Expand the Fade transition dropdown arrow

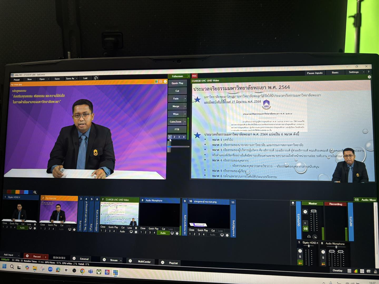[x=185, y=99]
